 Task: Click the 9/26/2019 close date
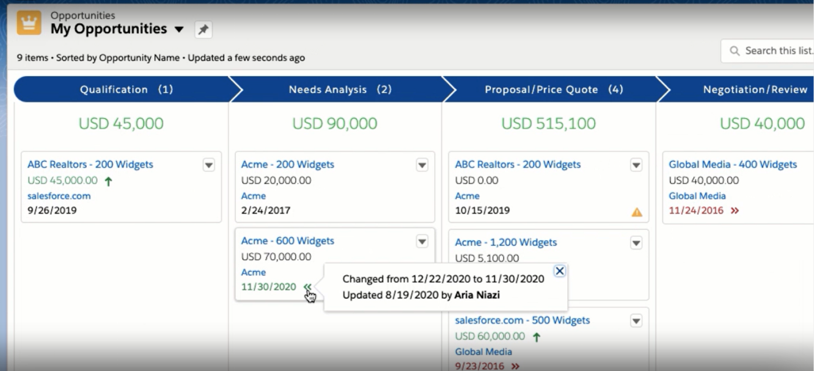52,211
